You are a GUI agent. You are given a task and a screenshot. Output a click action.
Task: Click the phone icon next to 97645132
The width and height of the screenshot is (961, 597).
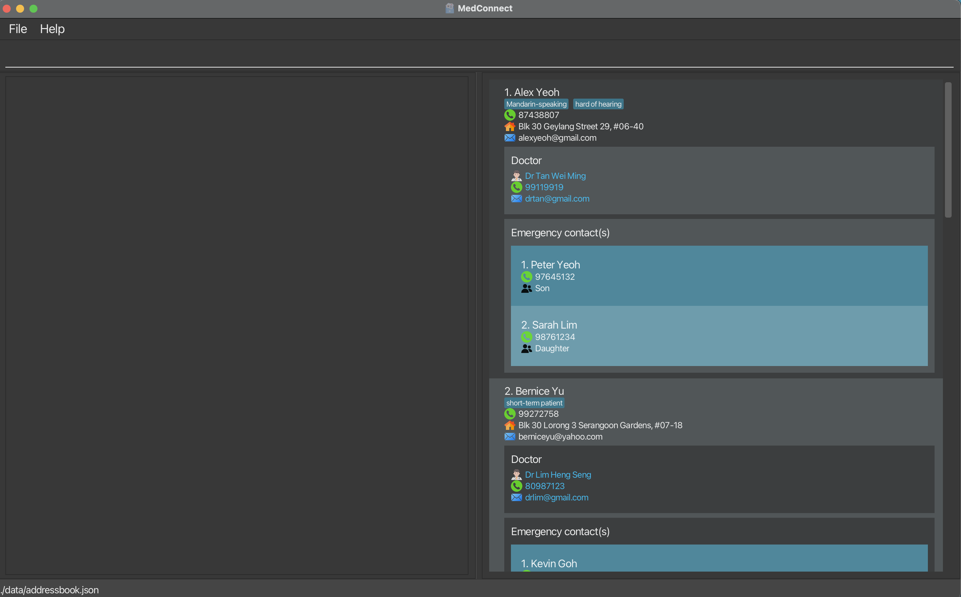526,277
